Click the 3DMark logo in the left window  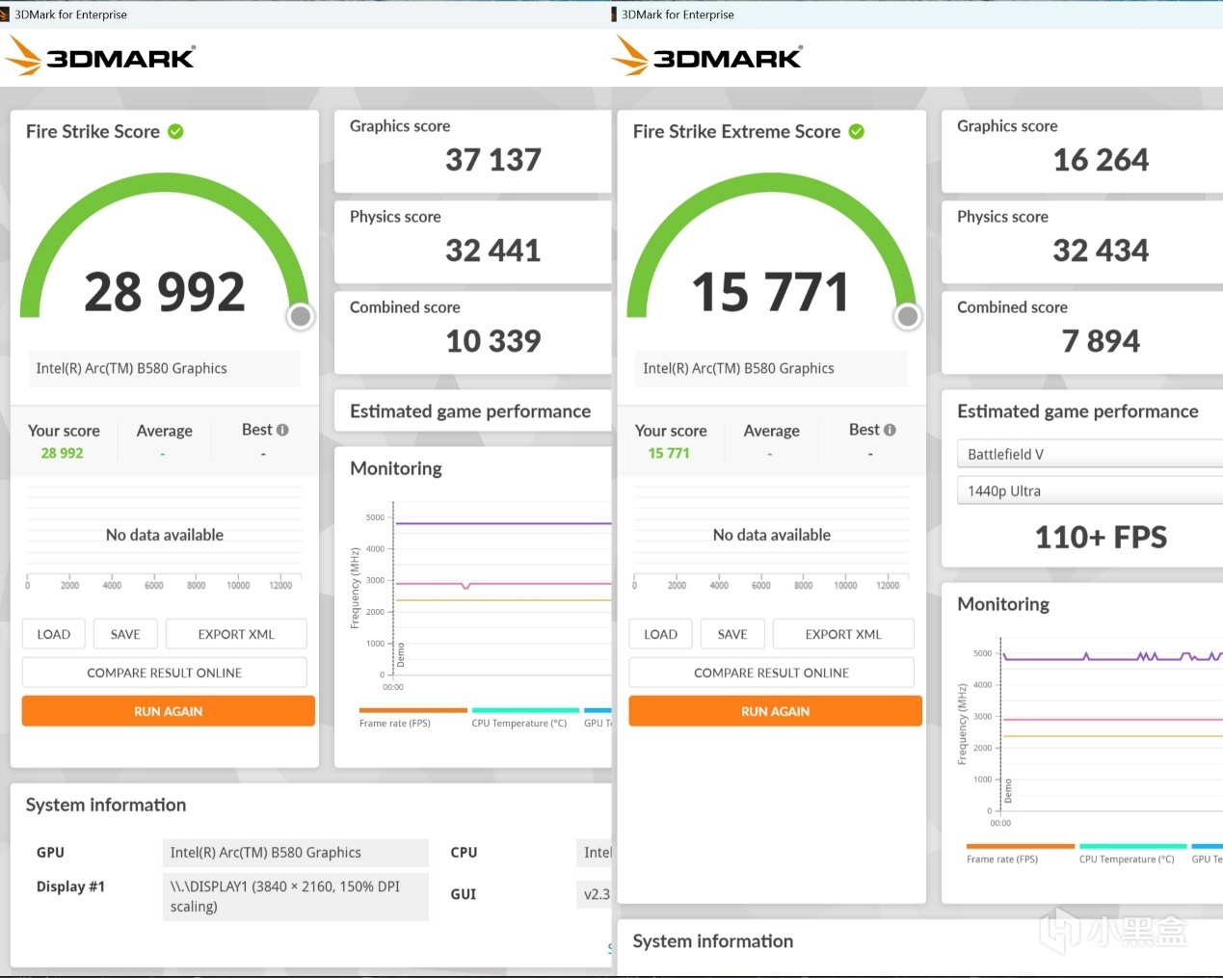100,56
